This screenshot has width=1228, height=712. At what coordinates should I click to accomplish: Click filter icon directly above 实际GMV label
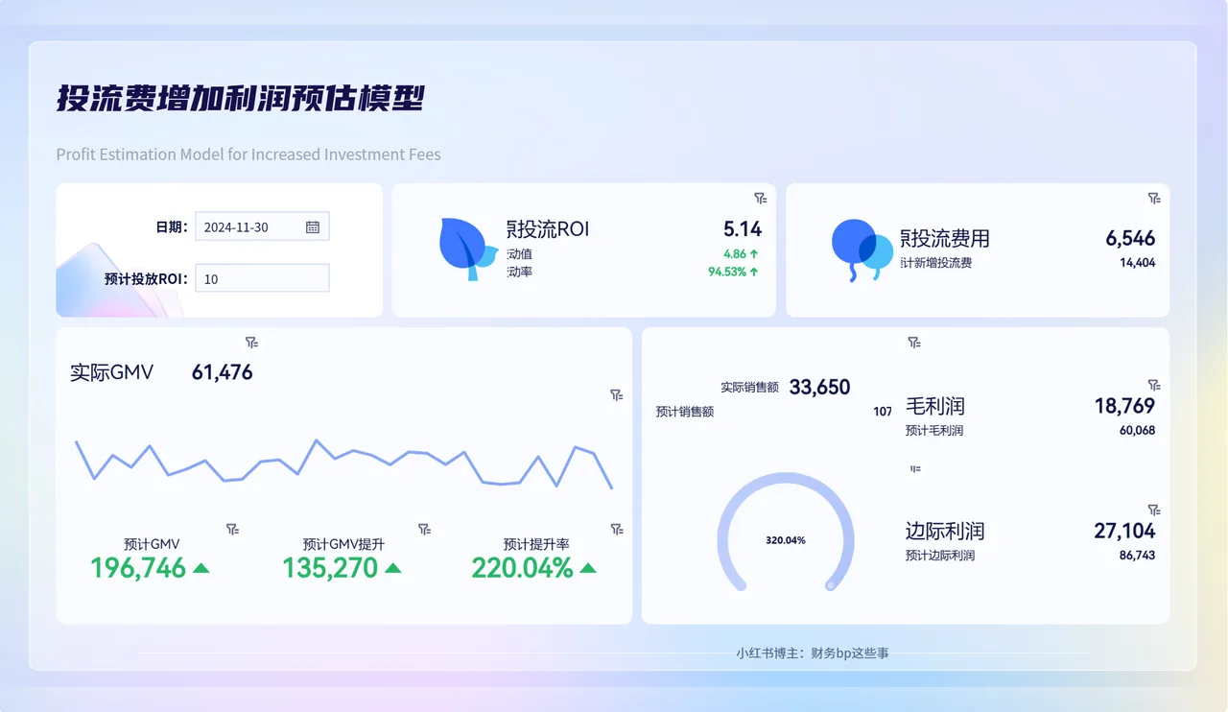click(x=251, y=343)
